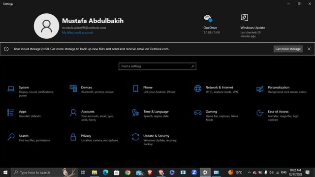Click the taskbar Type here to search box

tap(44, 173)
